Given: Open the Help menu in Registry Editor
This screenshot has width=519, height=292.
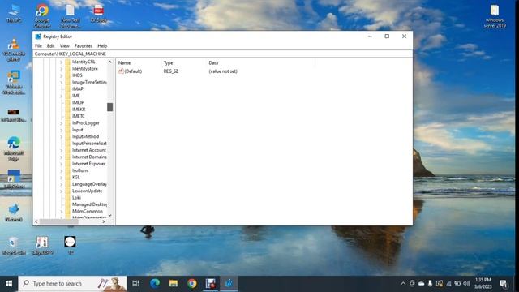Looking at the screenshot, I should tap(102, 46).
